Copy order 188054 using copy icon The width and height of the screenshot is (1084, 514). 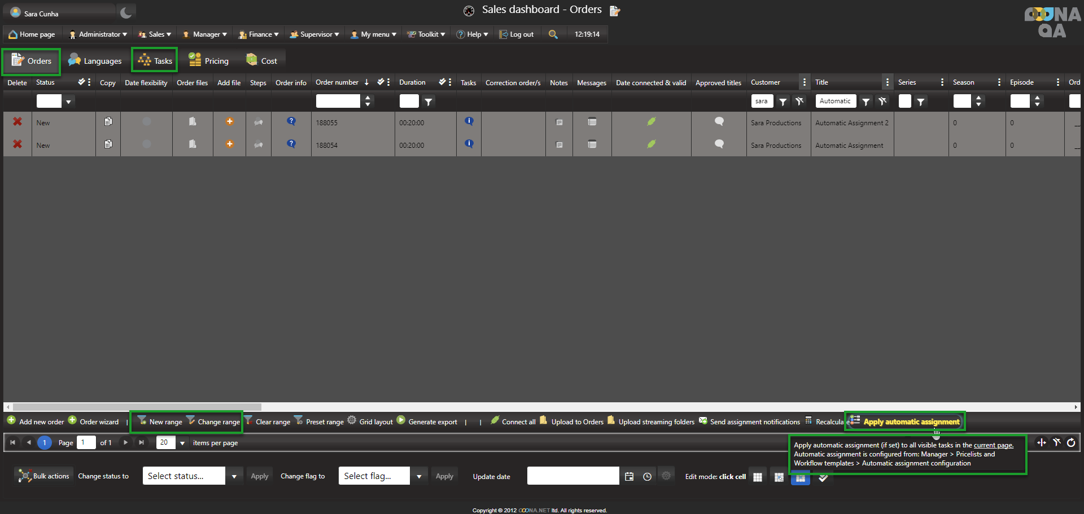tap(108, 144)
